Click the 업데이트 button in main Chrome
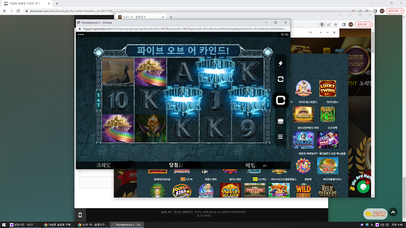Screen dimensions: 406x228 [395, 11]
